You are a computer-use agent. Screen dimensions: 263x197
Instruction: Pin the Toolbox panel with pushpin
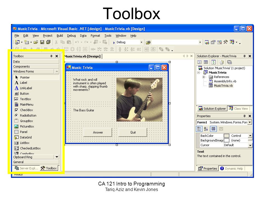pos(51,56)
